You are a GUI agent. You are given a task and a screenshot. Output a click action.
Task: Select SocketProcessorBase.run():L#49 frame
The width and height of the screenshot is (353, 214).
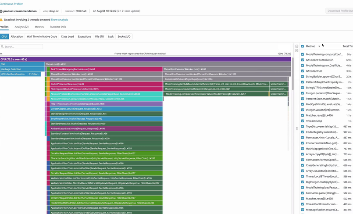tap(106, 84)
